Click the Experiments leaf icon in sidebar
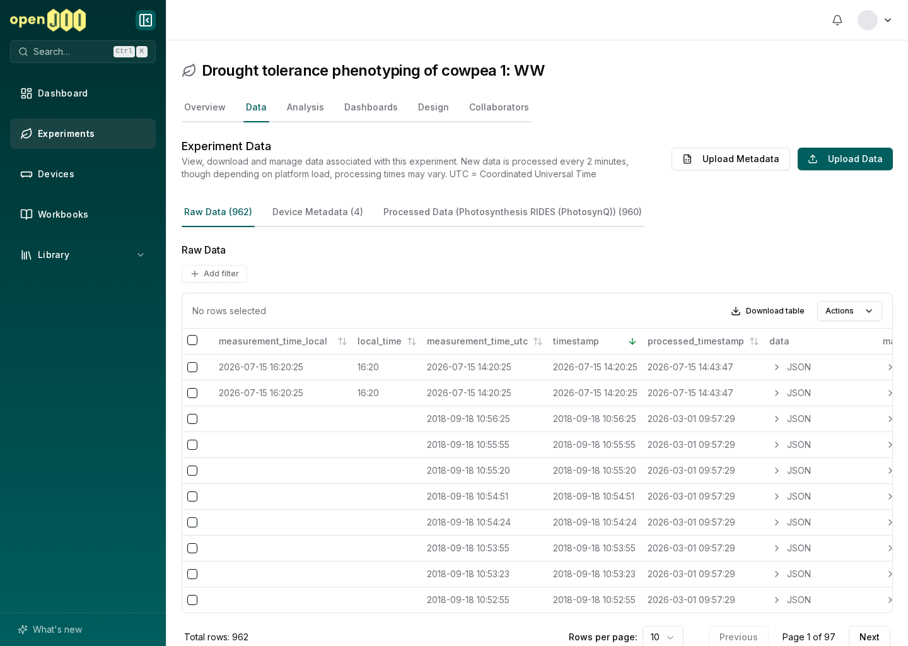This screenshot has width=908, height=646. click(x=26, y=134)
